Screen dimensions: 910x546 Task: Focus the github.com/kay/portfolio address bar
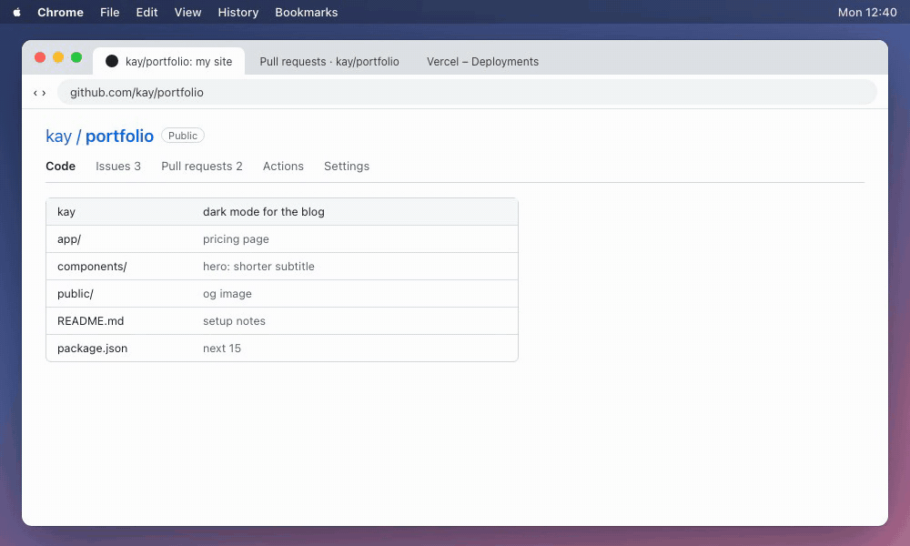[x=467, y=92]
